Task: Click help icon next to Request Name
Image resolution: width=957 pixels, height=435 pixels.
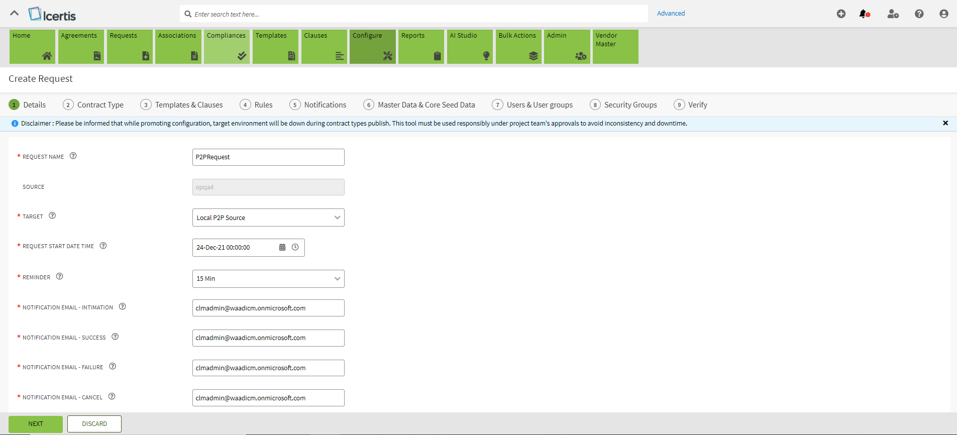Action: [x=73, y=156]
